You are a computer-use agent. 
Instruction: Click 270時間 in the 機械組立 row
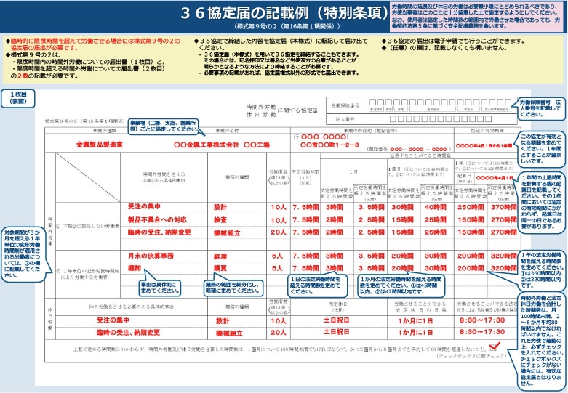tap(503, 232)
